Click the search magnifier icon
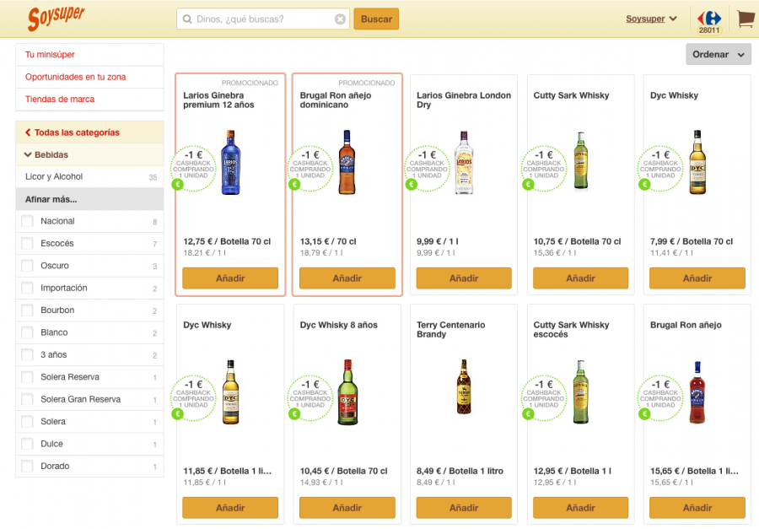This screenshot has height=529, width=759. coord(187,19)
